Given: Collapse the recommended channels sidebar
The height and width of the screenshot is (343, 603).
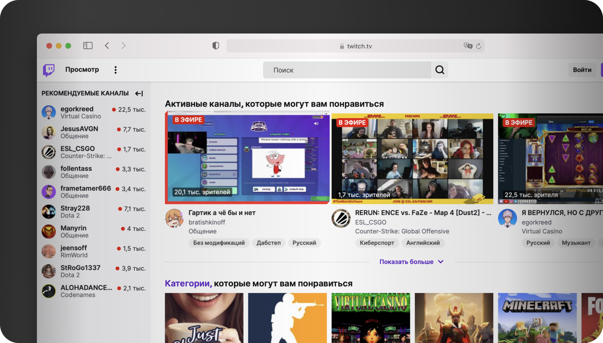Looking at the screenshot, I should (139, 93).
